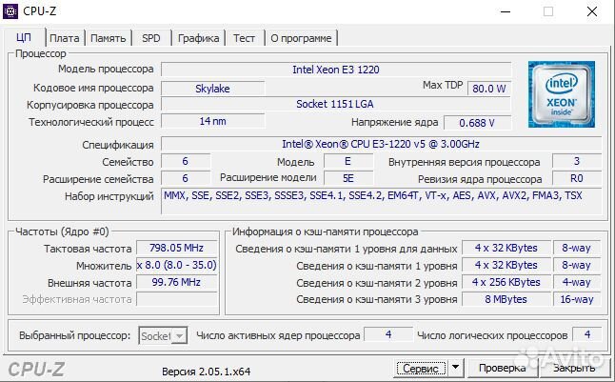Click the Расширение модели value 5E
Image resolution: width=615 pixels, height=382 pixels.
[348, 178]
